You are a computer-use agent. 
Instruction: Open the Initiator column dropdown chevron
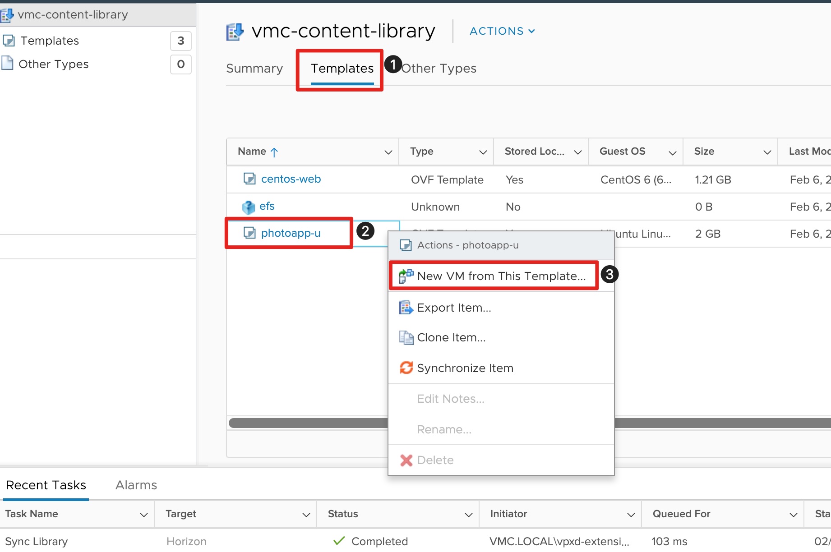point(631,515)
